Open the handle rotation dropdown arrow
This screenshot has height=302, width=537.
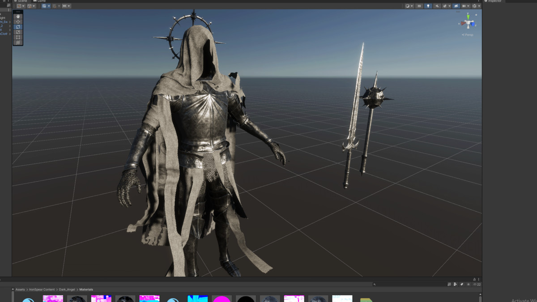click(34, 6)
